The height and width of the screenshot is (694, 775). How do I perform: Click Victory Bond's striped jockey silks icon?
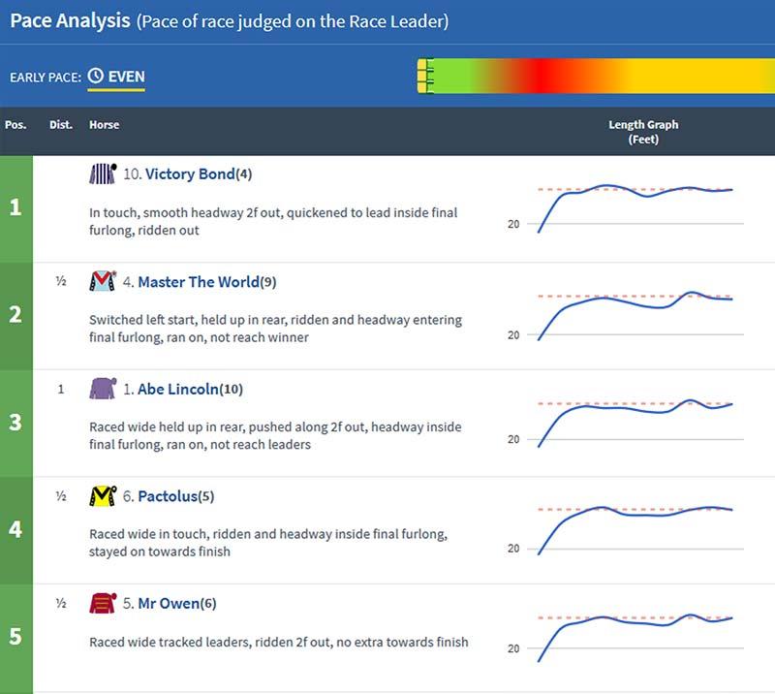click(x=103, y=174)
